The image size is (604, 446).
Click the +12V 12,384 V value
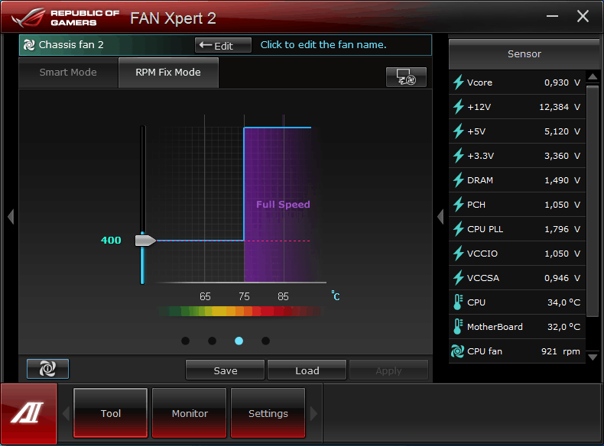click(x=560, y=107)
